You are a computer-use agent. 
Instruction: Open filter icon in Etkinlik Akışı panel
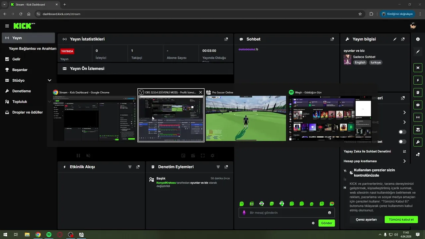[130, 167]
